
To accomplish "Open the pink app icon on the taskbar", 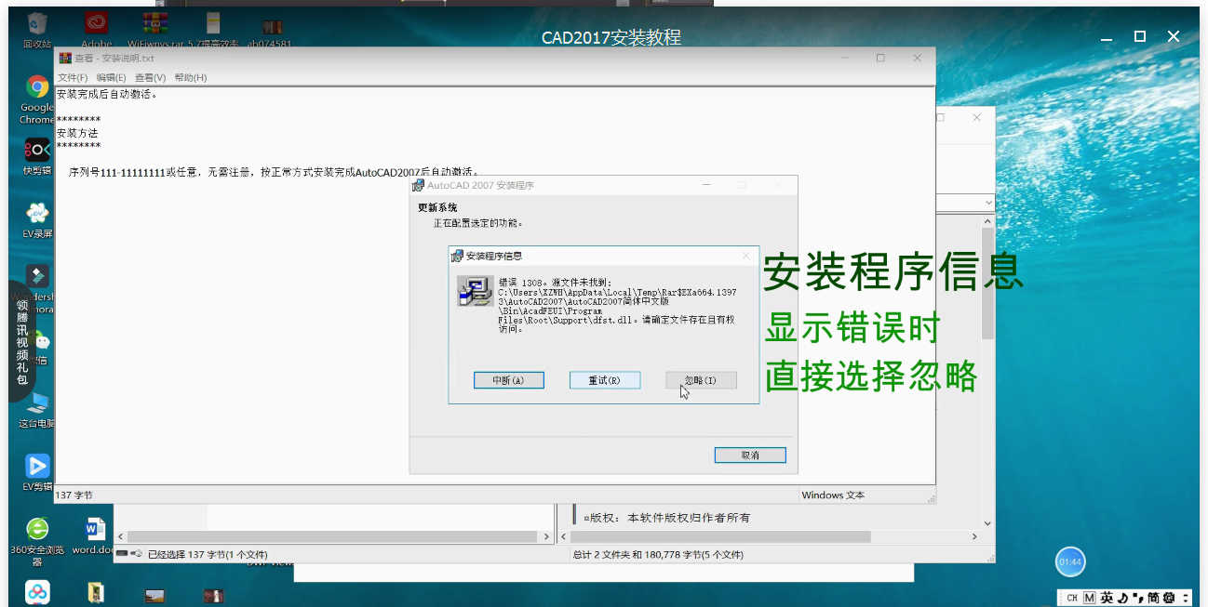I will point(36,591).
